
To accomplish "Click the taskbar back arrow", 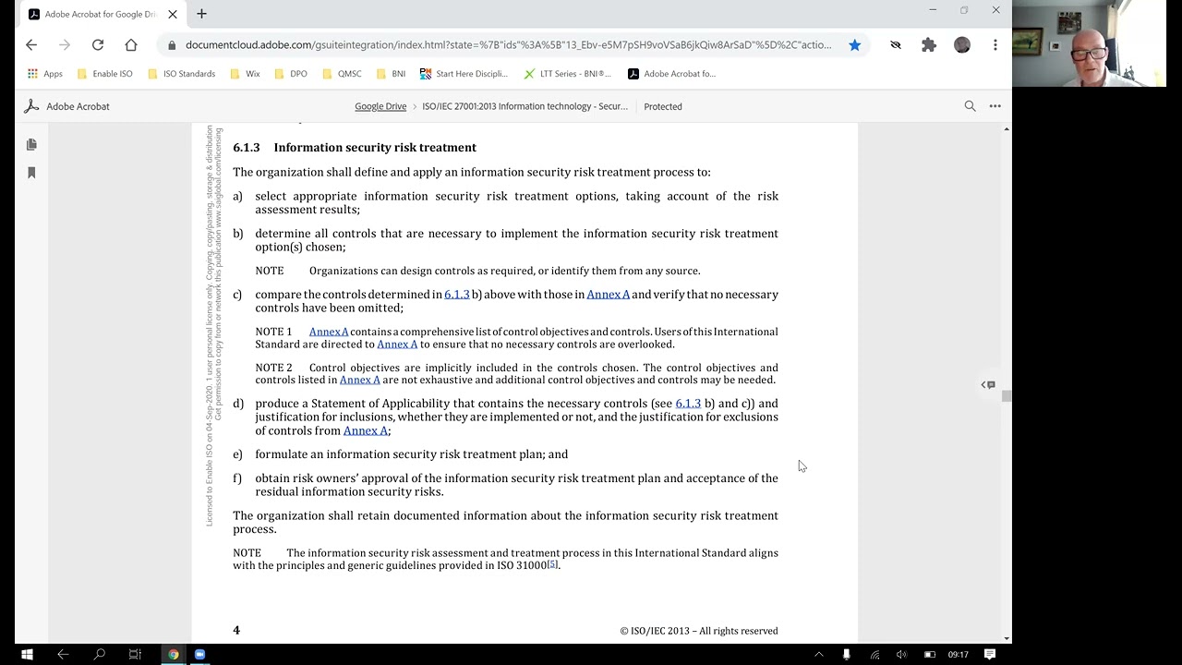I will [x=63, y=654].
